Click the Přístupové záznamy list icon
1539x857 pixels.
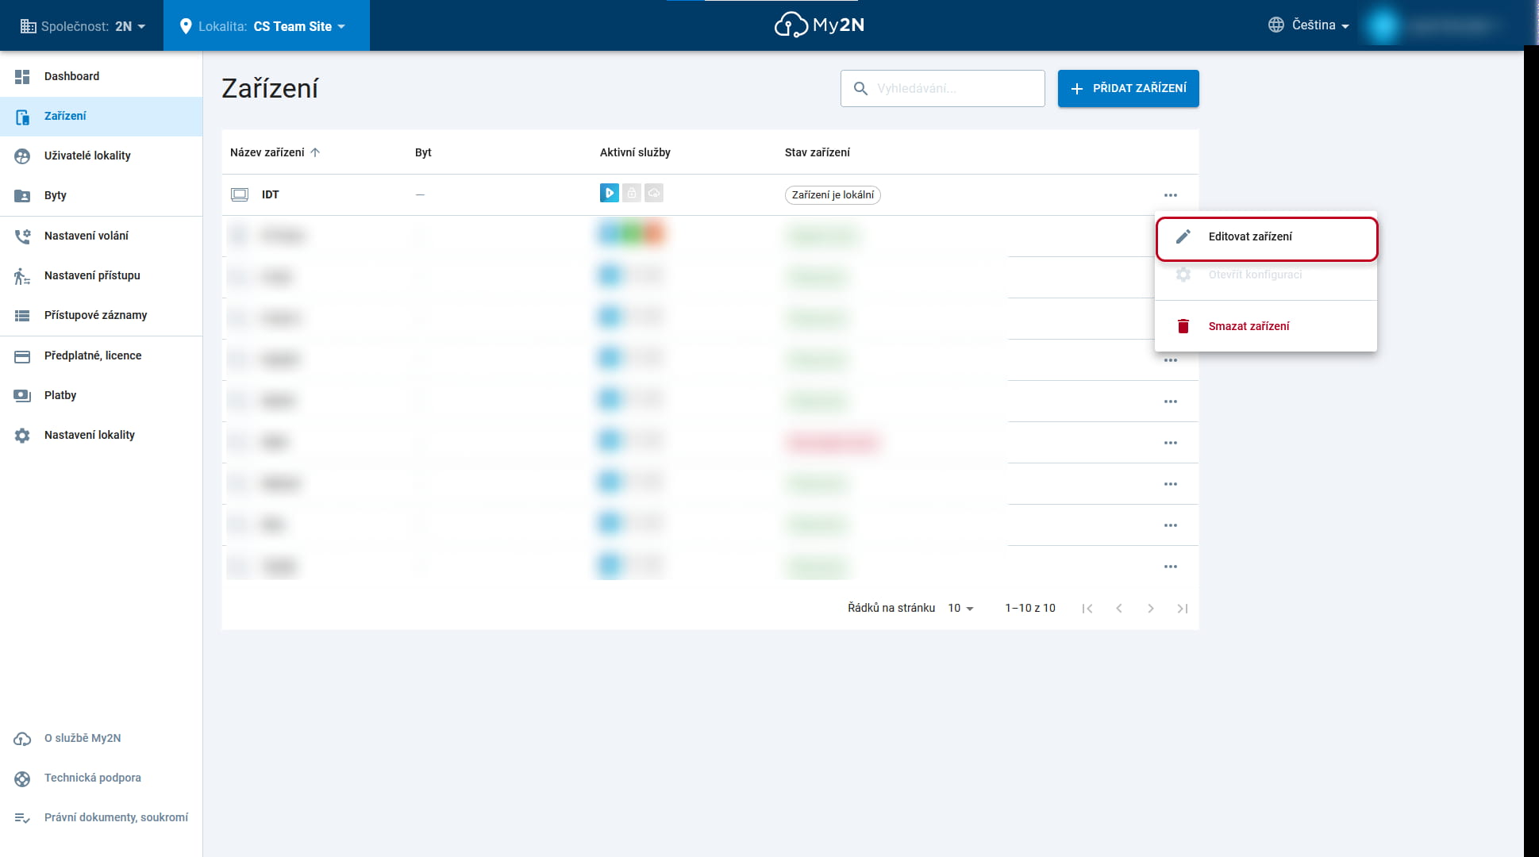22,316
